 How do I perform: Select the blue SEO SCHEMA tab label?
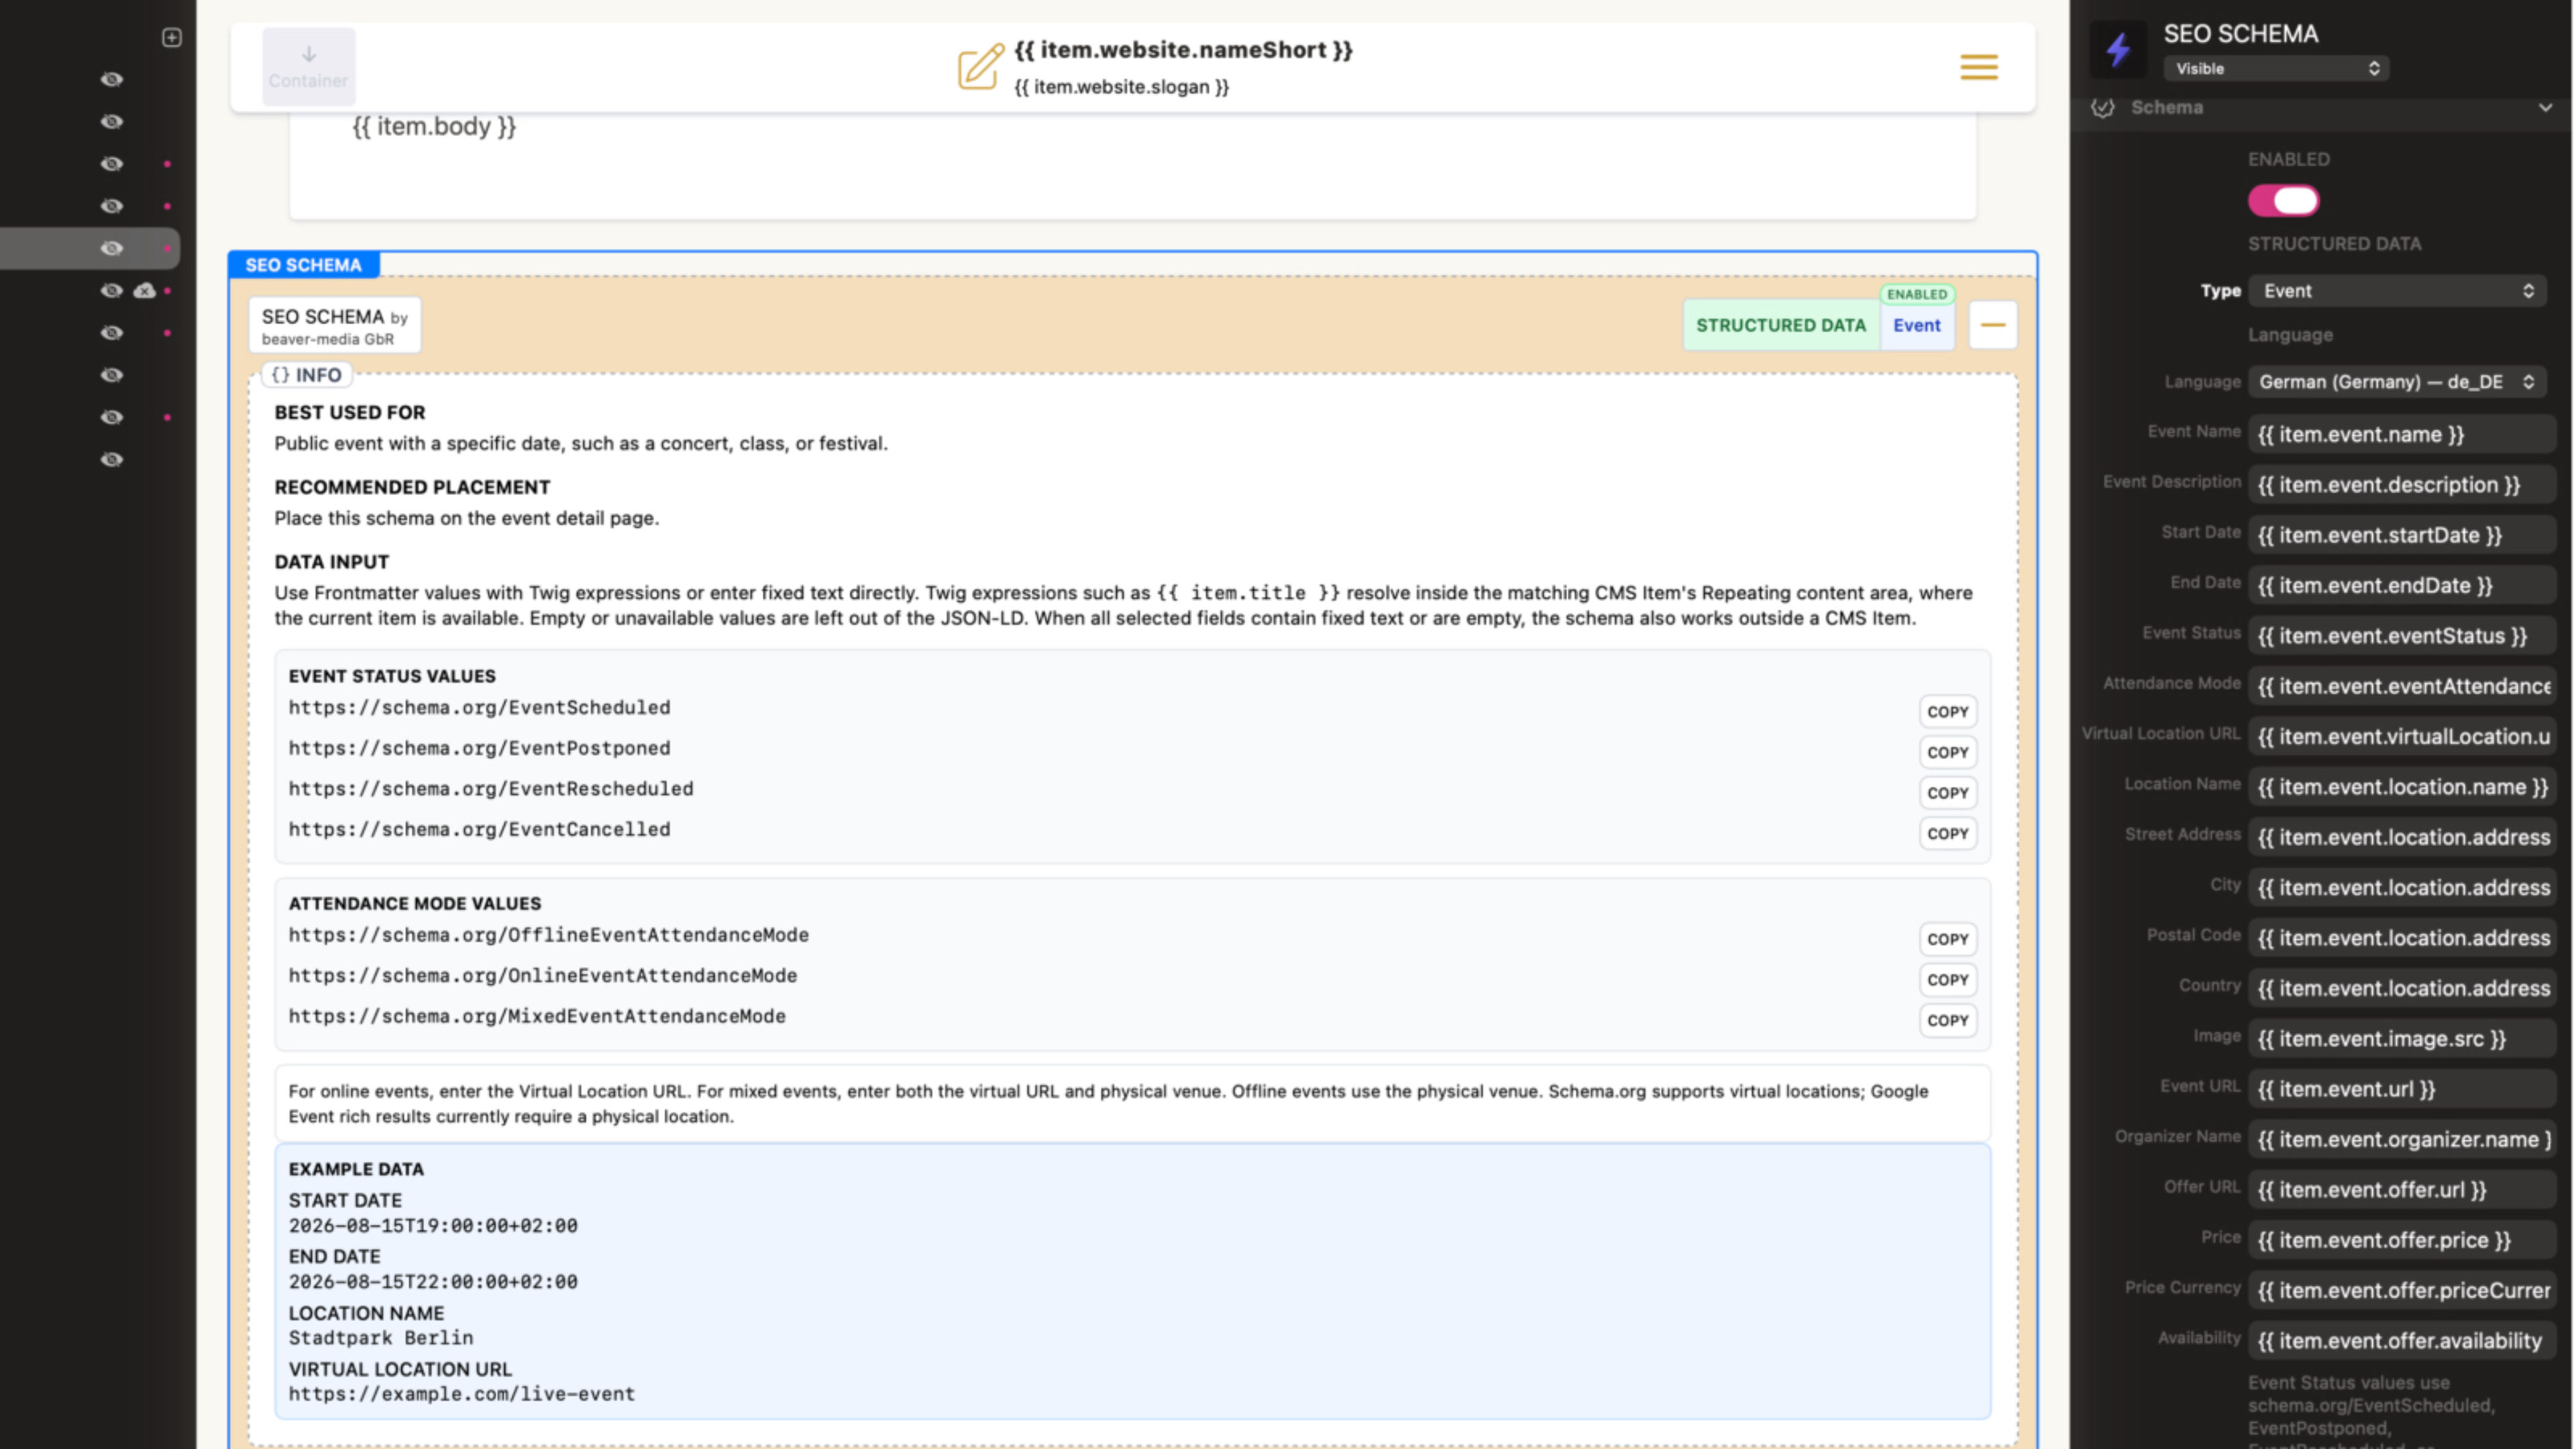pos(303,265)
